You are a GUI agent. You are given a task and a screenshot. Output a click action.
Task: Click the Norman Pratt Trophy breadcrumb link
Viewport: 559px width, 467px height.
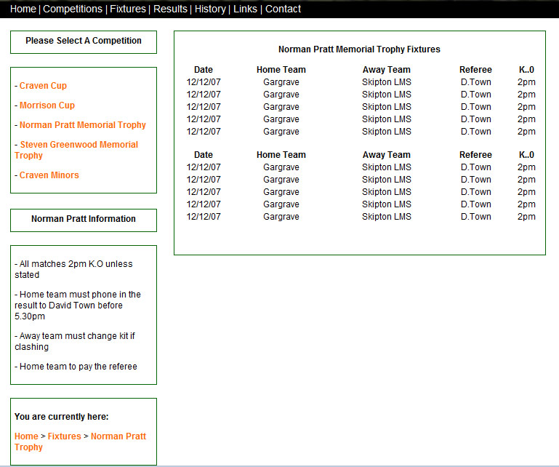[x=118, y=436]
